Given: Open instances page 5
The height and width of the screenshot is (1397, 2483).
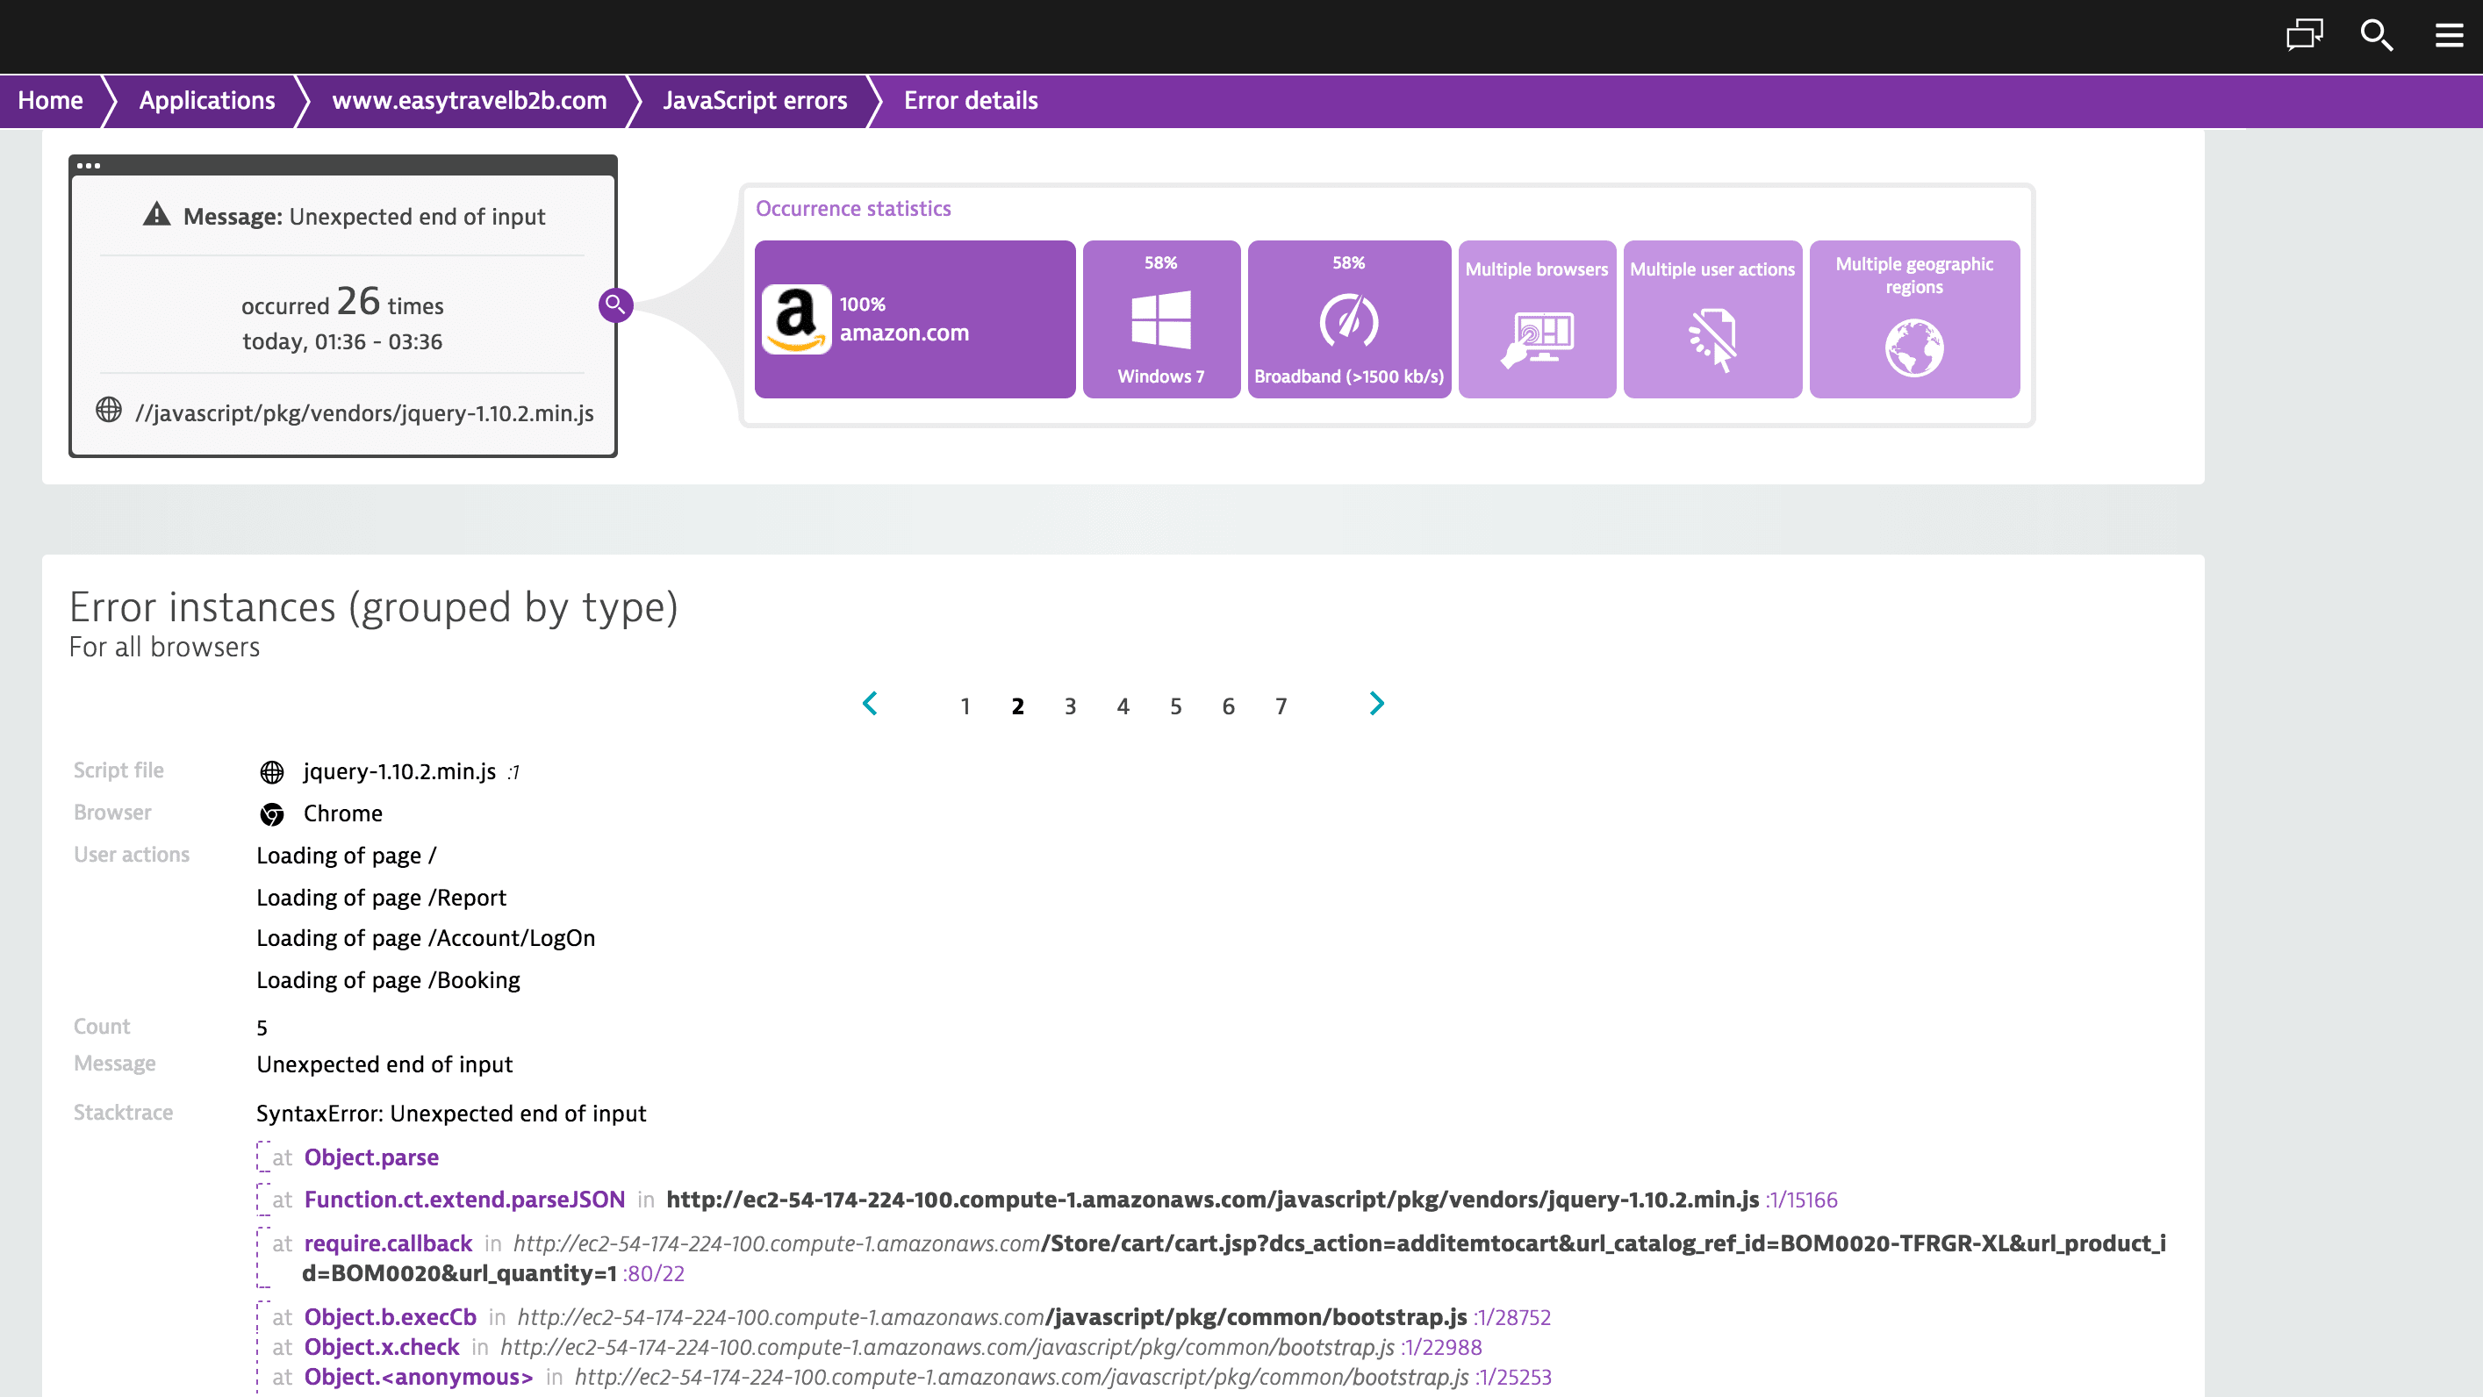Looking at the screenshot, I should (x=1176, y=706).
